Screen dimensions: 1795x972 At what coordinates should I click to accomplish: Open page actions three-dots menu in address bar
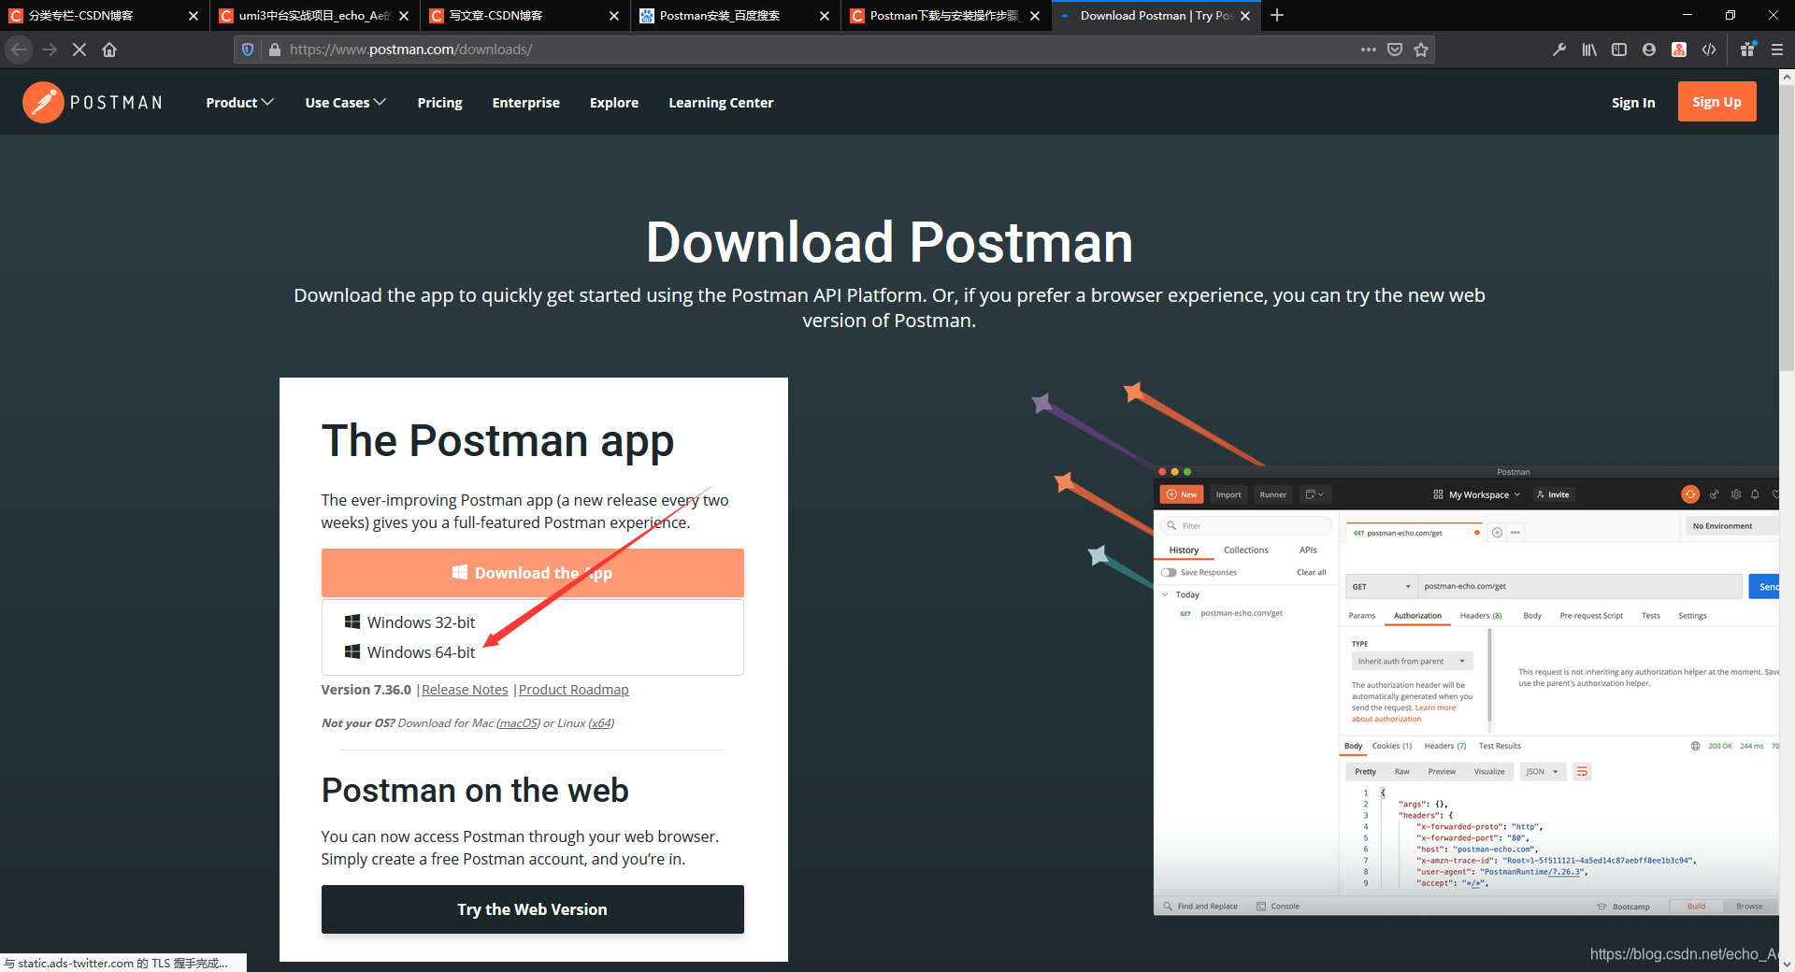(x=1369, y=50)
